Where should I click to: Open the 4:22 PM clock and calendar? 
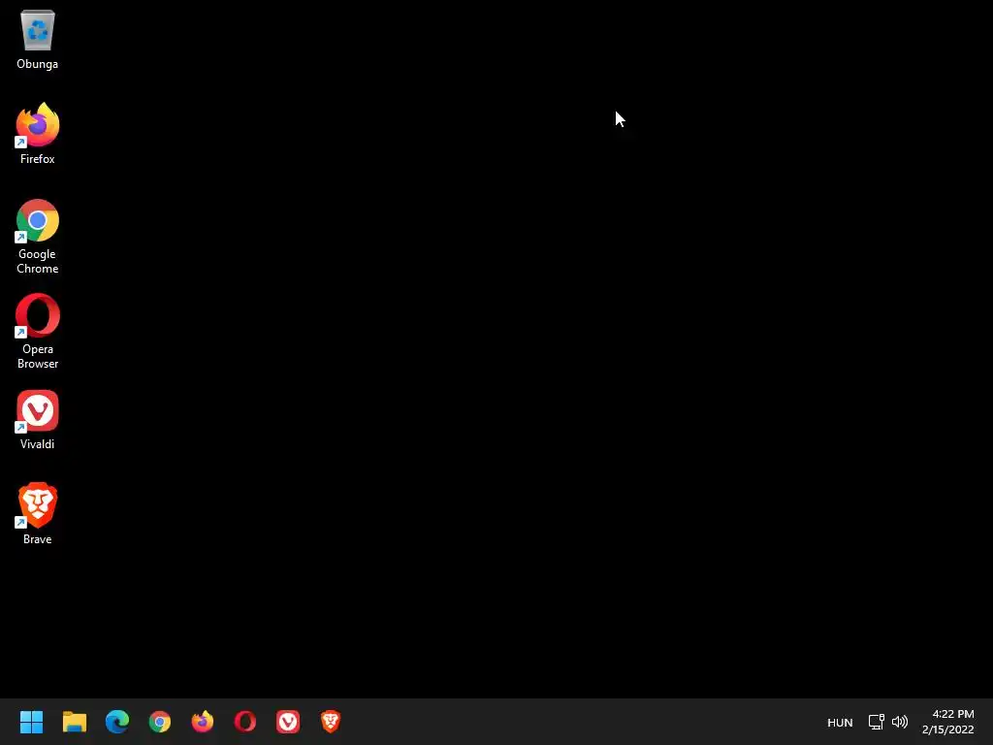point(948,722)
